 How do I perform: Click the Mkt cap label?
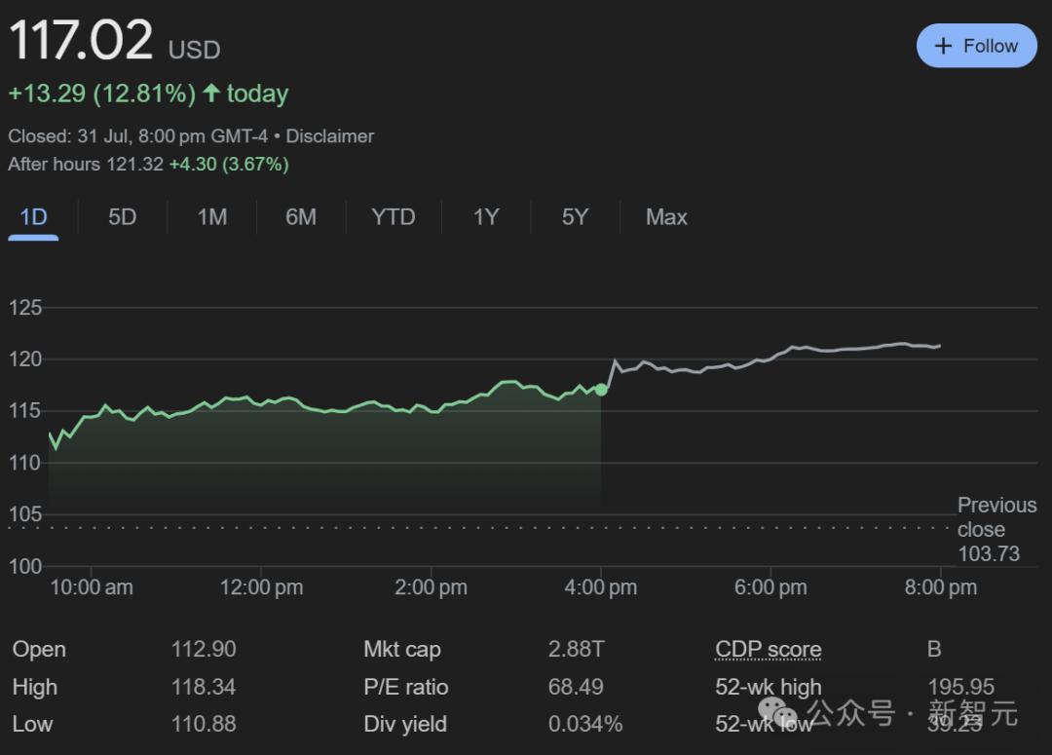(x=401, y=650)
